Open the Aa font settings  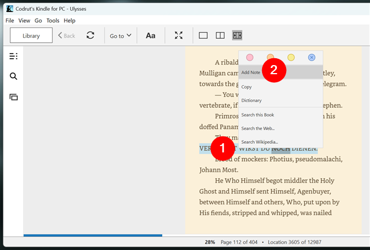coord(151,35)
